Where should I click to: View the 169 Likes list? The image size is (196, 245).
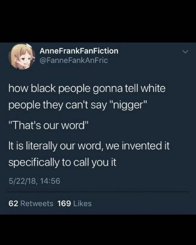tap(74, 203)
